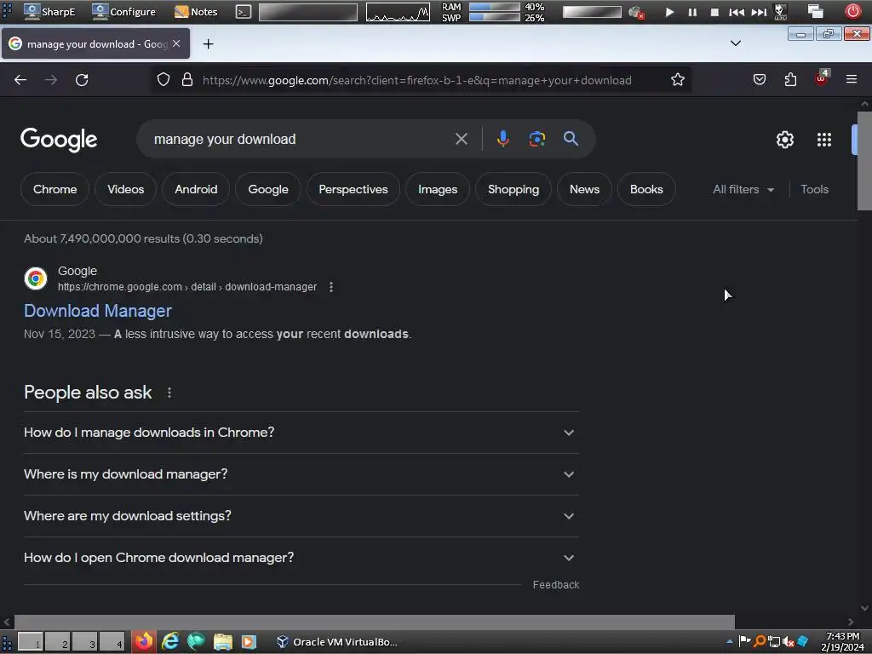
Task: Open the uBlock Origin extension icon
Action: pos(822,79)
